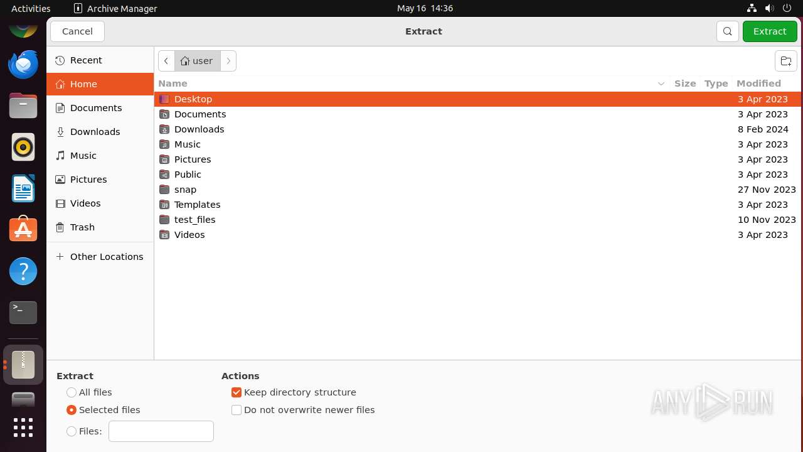The image size is (803, 452).
Task: Select the snap folder row
Action: pyautogui.click(x=477, y=190)
